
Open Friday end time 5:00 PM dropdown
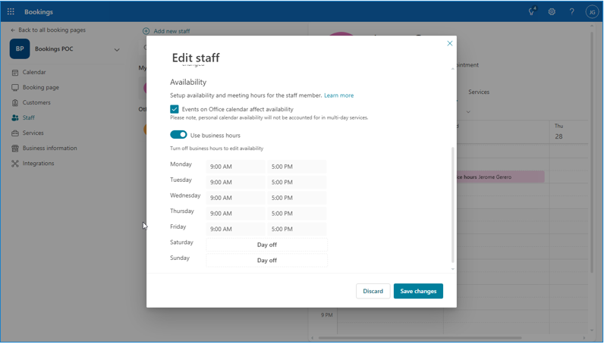coord(296,229)
